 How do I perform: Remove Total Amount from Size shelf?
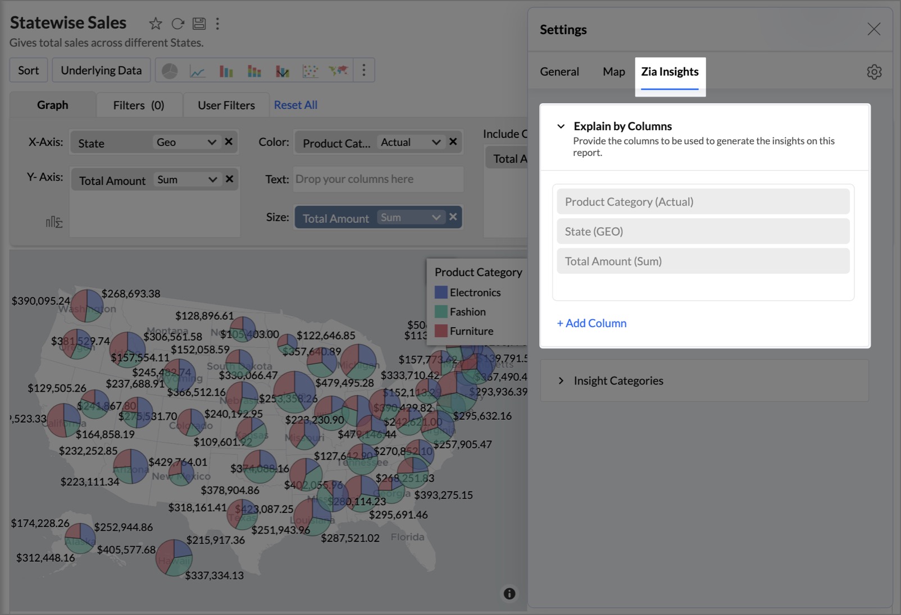pyautogui.click(x=453, y=217)
